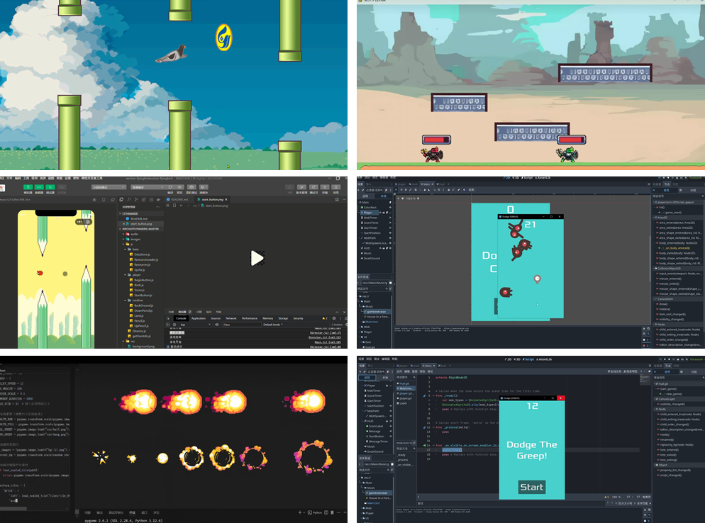Click the Filter input in devtools console
This screenshot has height=523, width=705.
pyautogui.click(x=240, y=325)
